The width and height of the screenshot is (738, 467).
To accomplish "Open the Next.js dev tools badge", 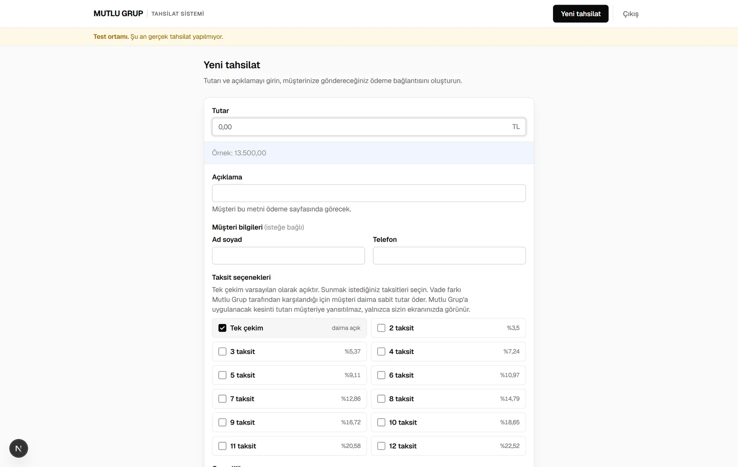I will (18, 448).
